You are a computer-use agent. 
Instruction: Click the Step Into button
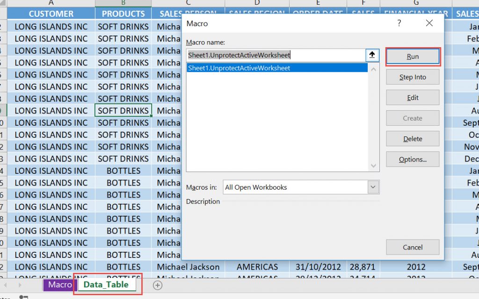pos(412,77)
